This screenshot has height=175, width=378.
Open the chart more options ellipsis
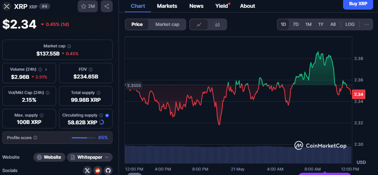click(x=367, y=24)
